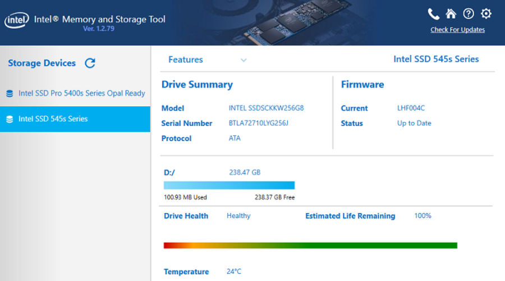Click temperature value 24°C
This screenshot has height=281, width=505.
click(x=234, y=271)
